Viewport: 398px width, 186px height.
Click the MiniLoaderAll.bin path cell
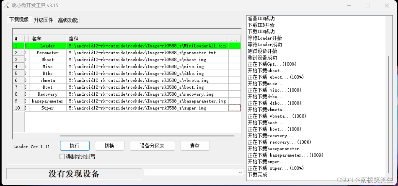pos(147,46)
